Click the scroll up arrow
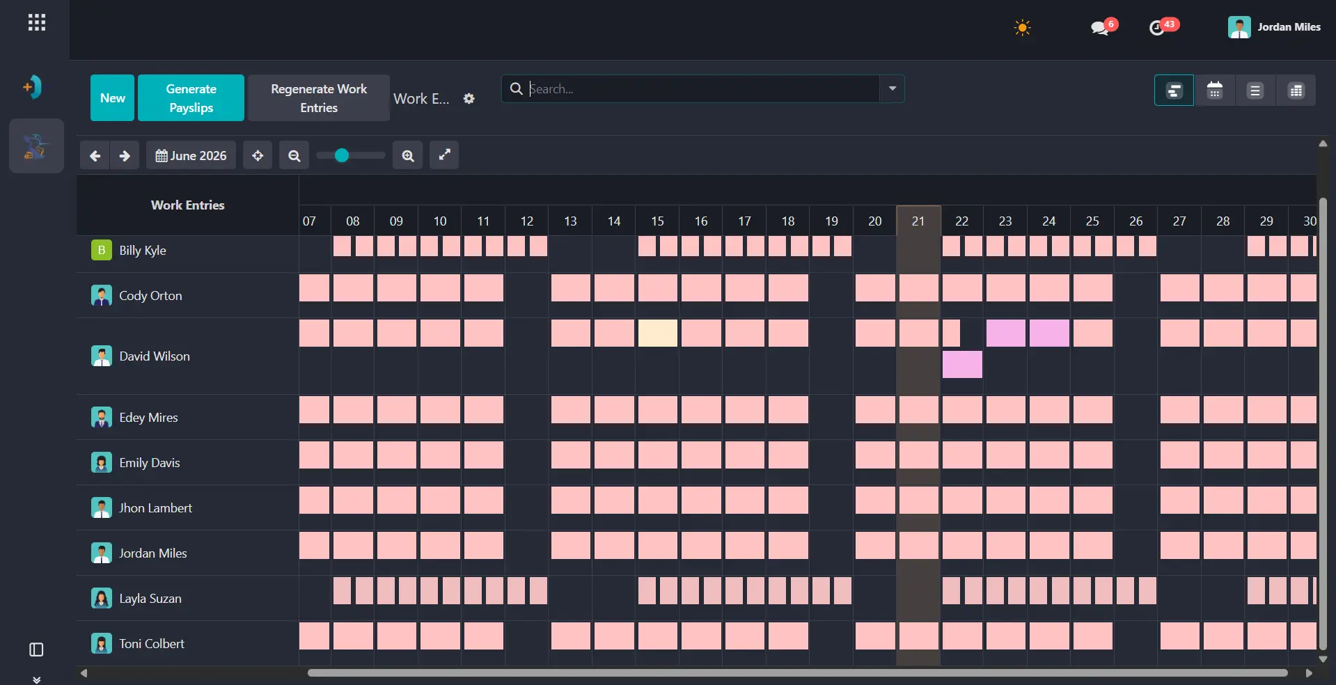The image size is (1336, 685). point(1323,143)
